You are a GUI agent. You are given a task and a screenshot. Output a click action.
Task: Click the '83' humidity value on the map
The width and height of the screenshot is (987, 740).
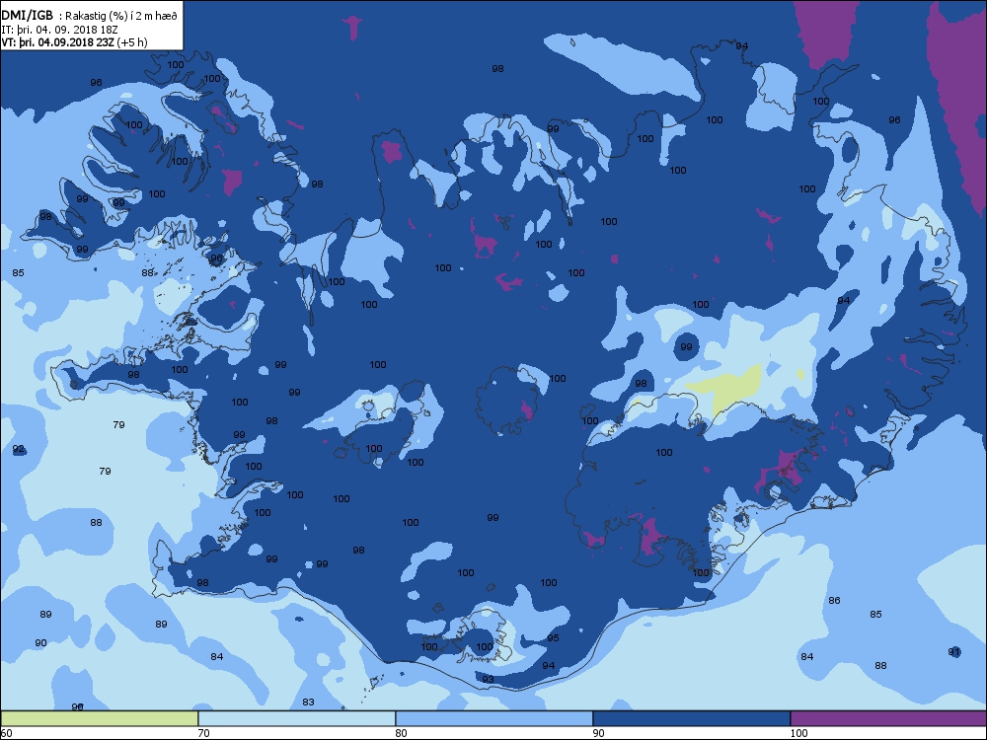pyautogui.click(x=308, y=703)
